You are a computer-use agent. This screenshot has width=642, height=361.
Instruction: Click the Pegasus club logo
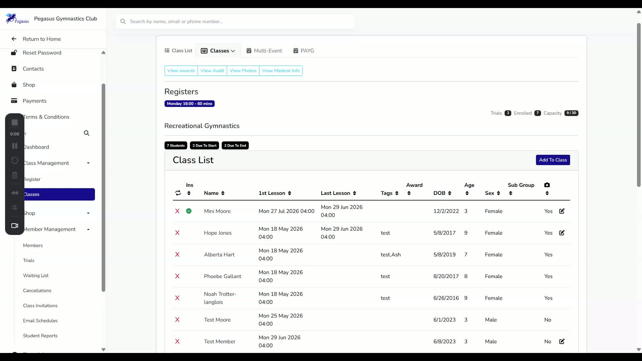(17, 19)
